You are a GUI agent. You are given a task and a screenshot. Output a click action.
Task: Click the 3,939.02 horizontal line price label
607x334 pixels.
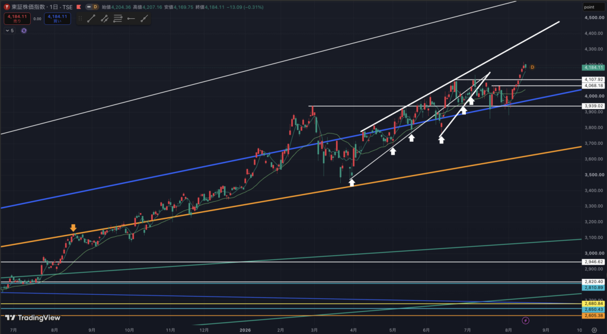pyautogui.click(x=593, y=106)
